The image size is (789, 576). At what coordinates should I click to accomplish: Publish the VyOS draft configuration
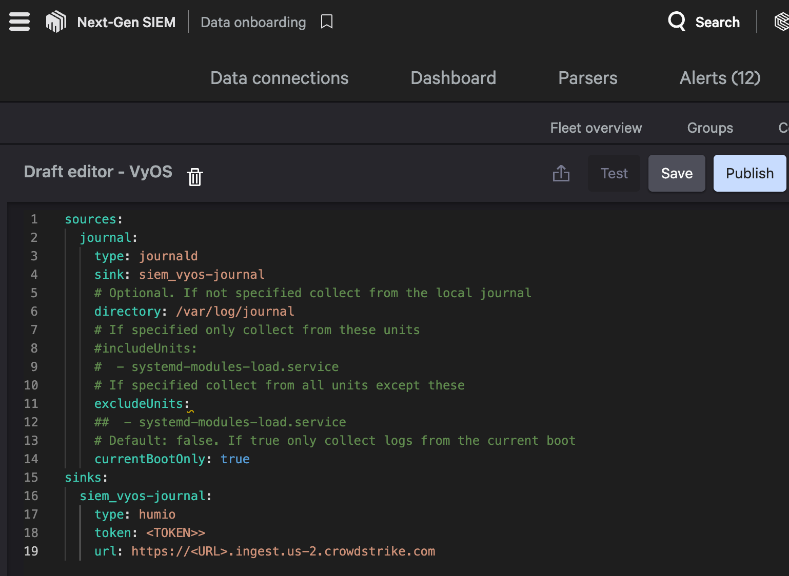749,173
